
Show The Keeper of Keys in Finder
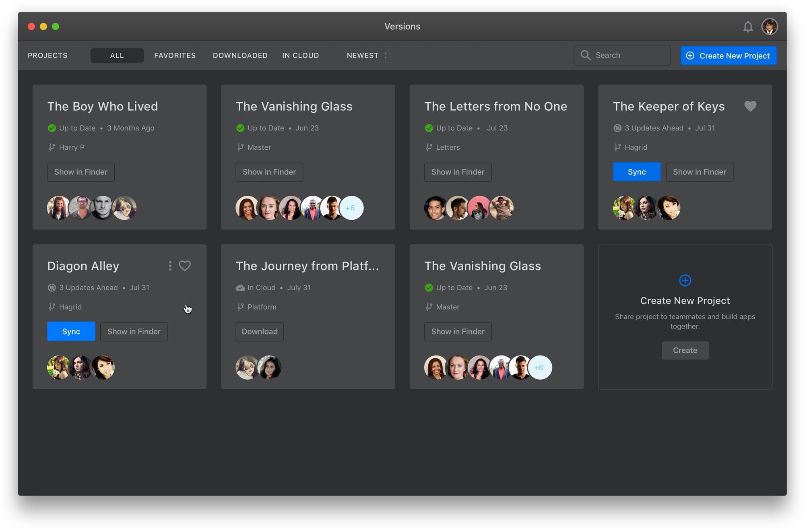pyautogui.click(x=700, y=172)
